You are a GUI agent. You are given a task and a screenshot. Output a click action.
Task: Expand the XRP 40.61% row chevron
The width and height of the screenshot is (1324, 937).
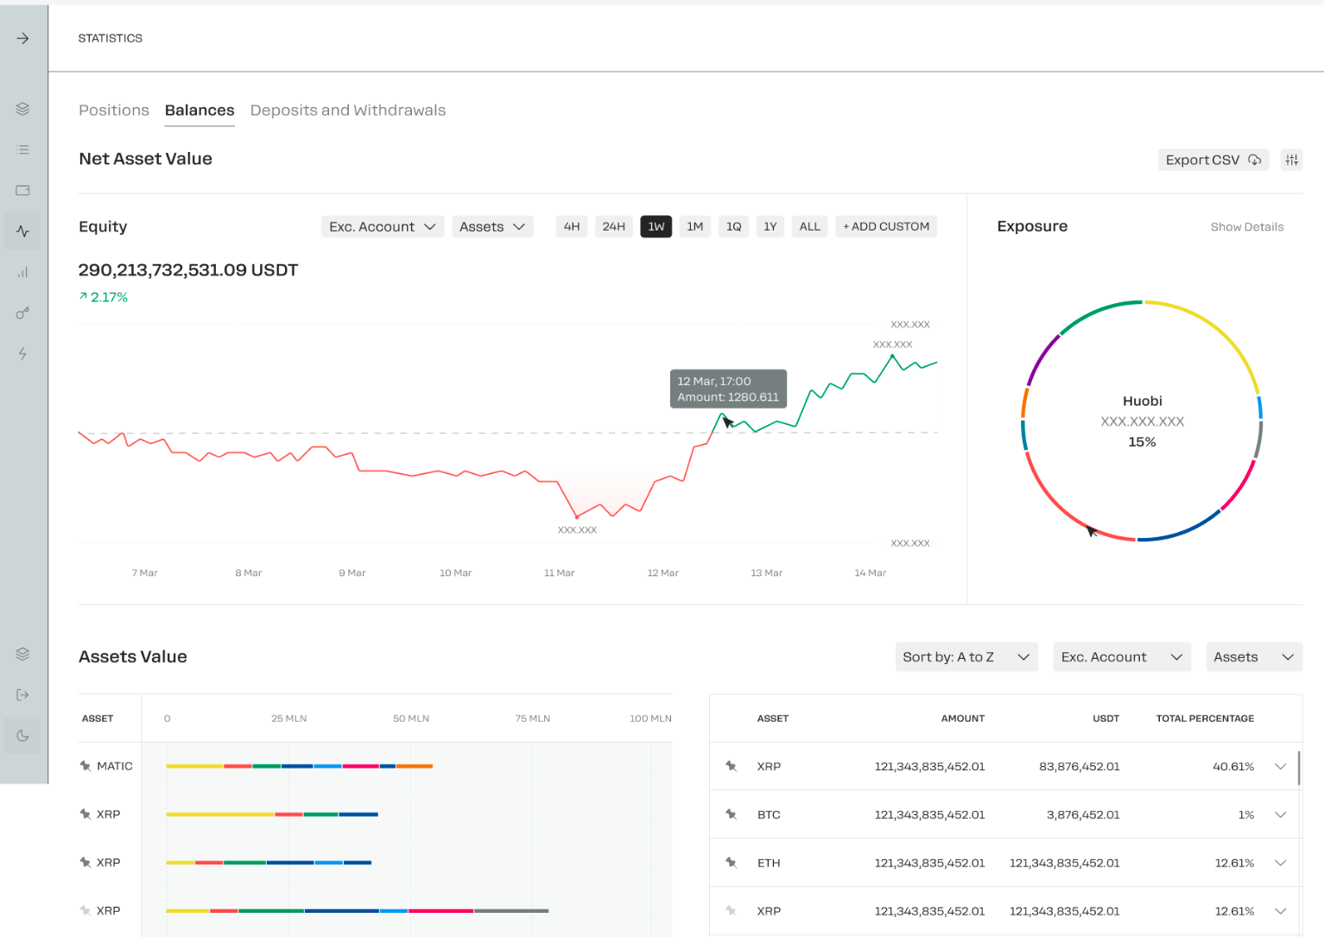click(x=1281, y=766)
